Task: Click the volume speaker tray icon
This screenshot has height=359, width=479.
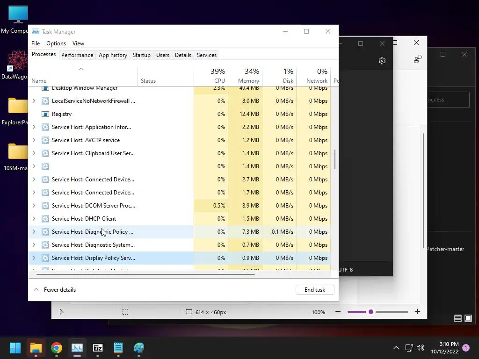Action: tap(421, 348)
